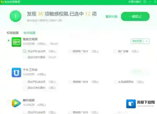Toggle 捆绑推广软件 checkbox under 爱奇艺视频
Screen dimensions: 157x114
coord(70,51)
